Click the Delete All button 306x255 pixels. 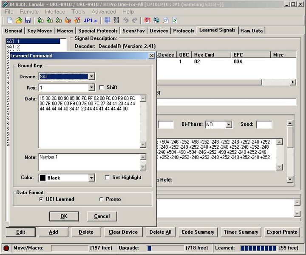[160, 232]
